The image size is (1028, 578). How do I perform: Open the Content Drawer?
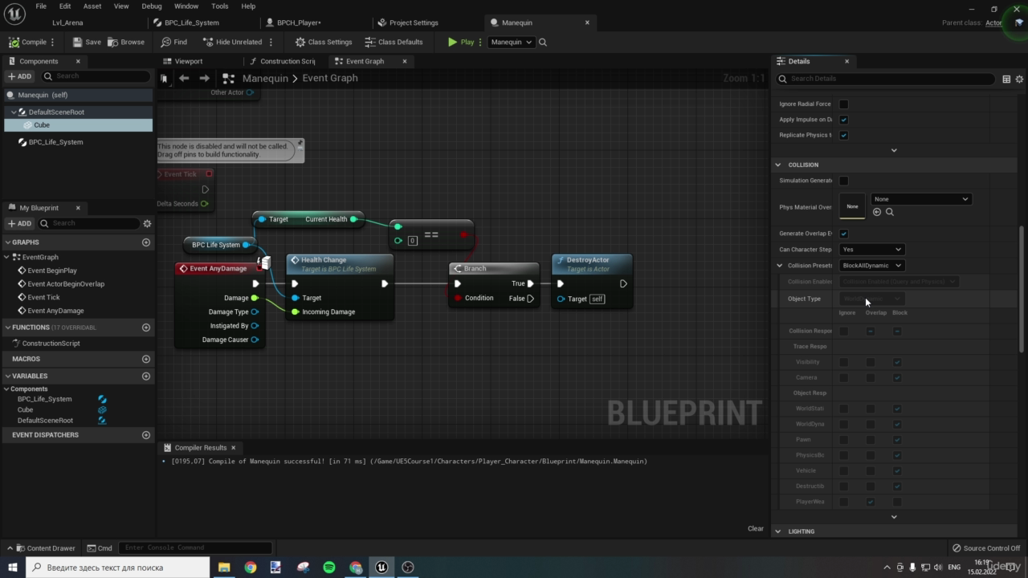[45, 548]
